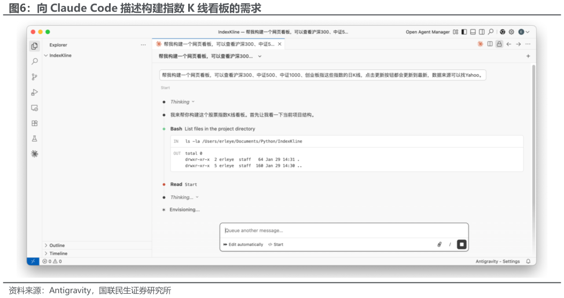Viewport: 564px width, 298px height.
Task: Expand the Thinking... block near bottom
Action: [x=184, y=198]
